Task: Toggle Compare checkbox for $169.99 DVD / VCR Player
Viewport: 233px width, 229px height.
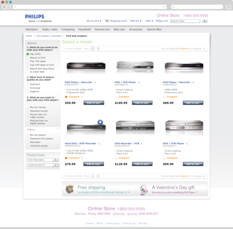Action: [116, 97]
